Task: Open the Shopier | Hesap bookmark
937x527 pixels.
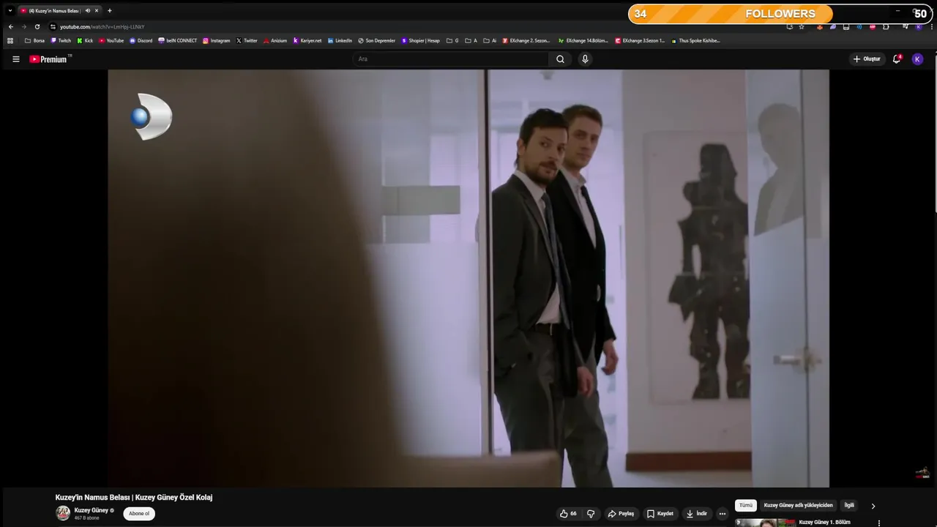Action: click(421, 41)
